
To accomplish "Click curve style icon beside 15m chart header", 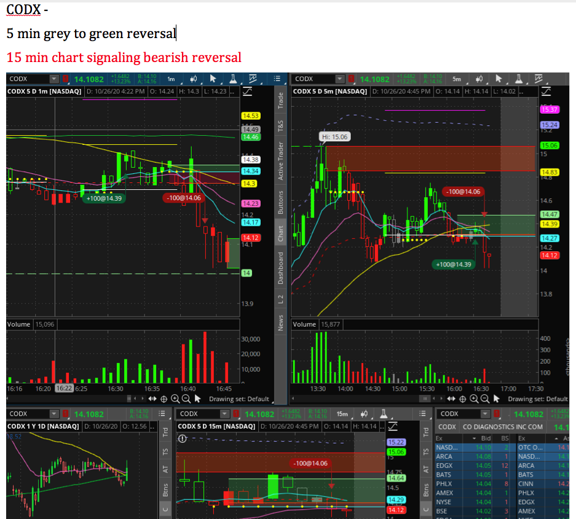I will coord(393,426).
